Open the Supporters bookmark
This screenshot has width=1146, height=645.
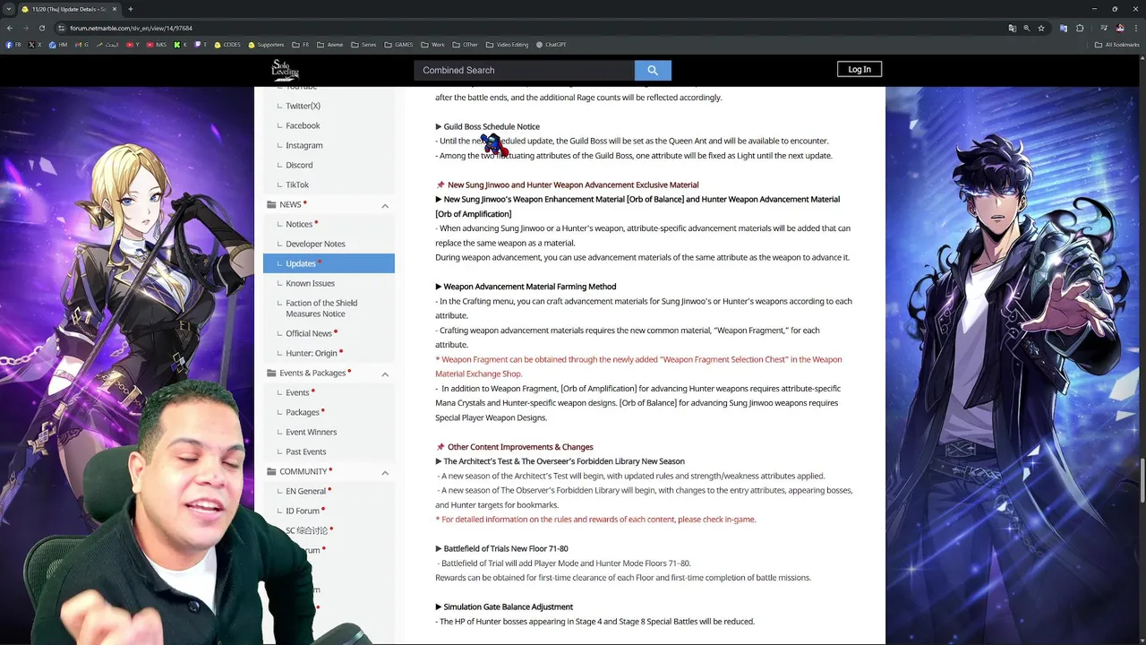tap(266, 45)
